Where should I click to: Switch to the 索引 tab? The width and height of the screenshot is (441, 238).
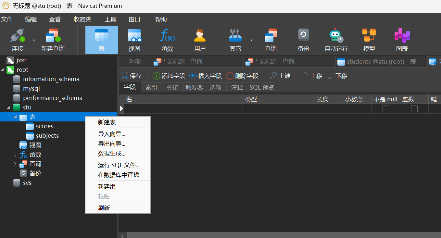(x=151, y=88)
